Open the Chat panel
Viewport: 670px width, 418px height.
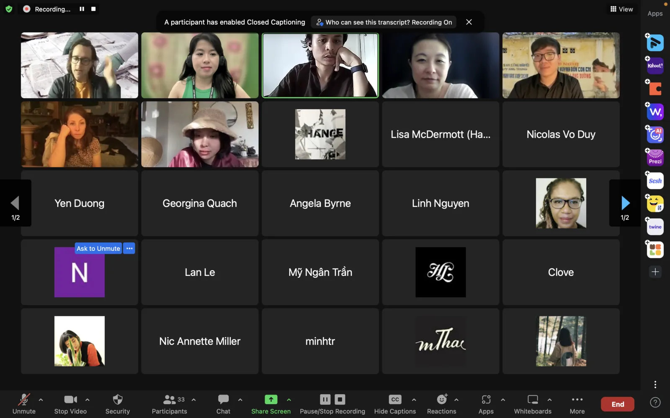coord(223,400)
